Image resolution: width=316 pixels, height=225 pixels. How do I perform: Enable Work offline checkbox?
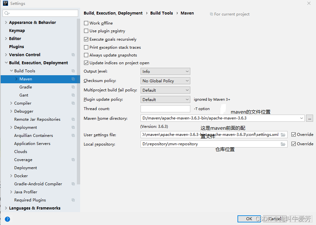click(x=86, y=23)
